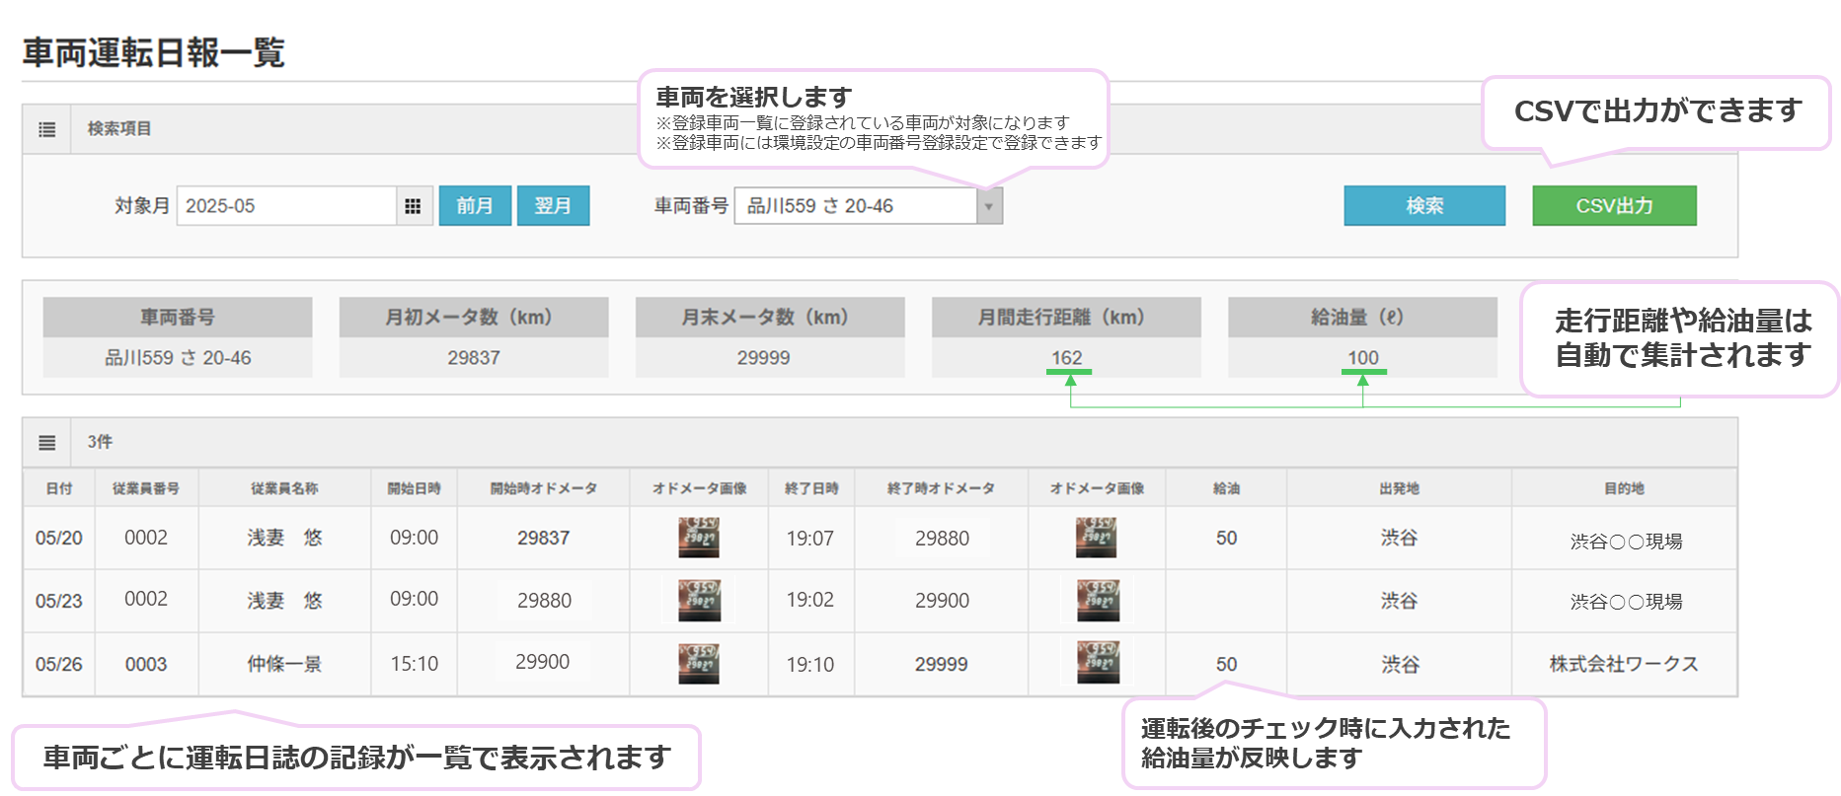Click the 対象月 date input field
Viewport: 1841px width, 796px height.
click(x=286, y=206)
